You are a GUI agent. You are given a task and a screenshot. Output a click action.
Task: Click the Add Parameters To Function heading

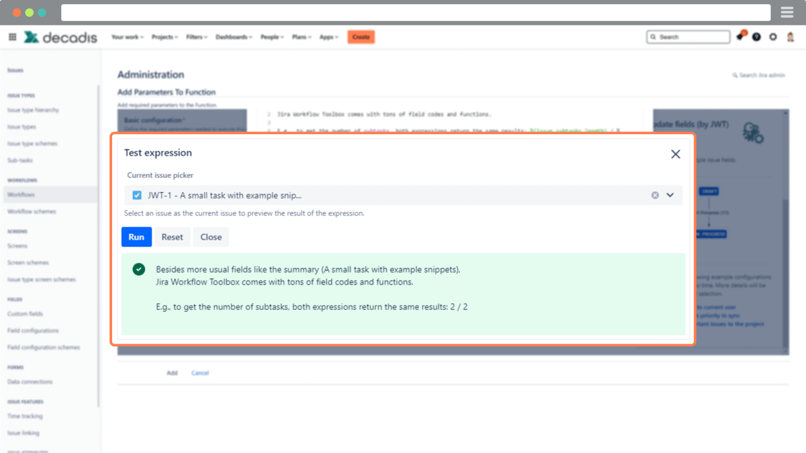[166, 92]
